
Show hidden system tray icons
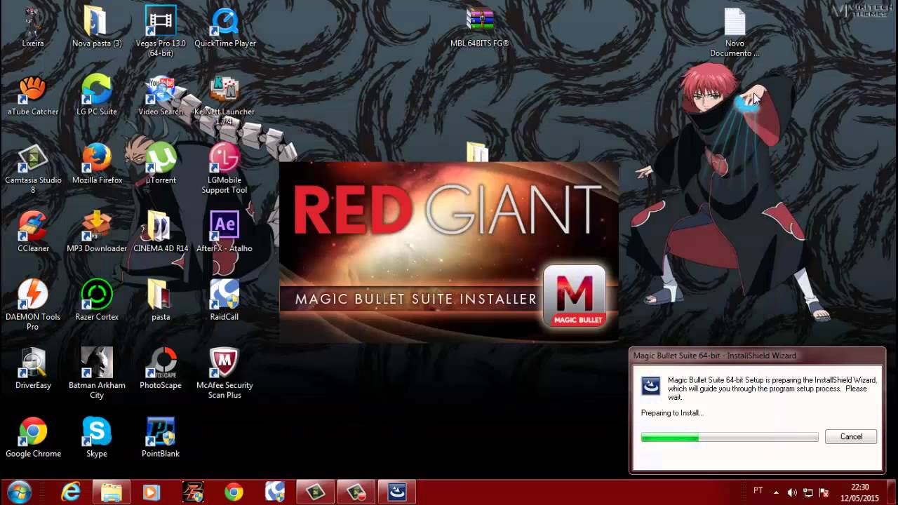776,492
